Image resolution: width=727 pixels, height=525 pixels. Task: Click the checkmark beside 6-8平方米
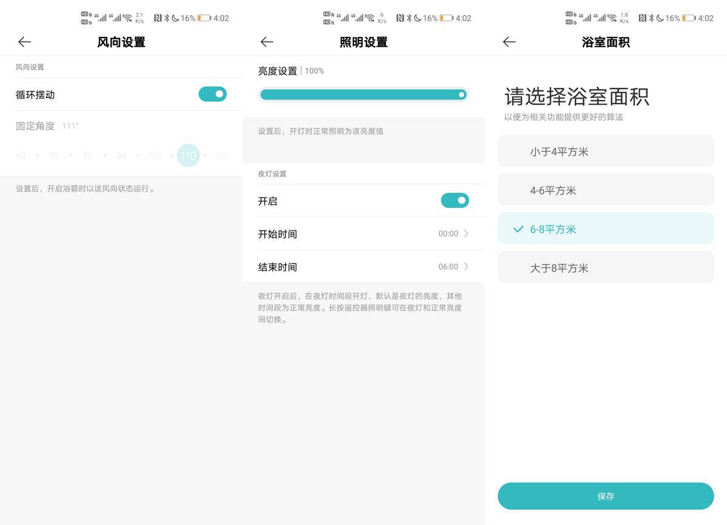coord(518,229)
